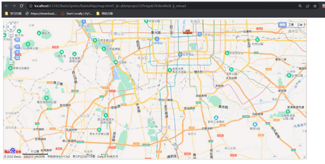Open the 学校方面 bookmark folder
Viewport: 325px width, 164px height.
coord(105,14)
